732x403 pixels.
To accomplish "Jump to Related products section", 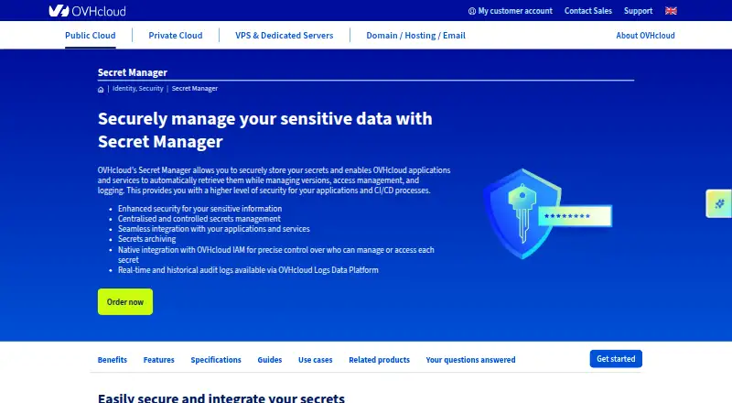I will point(379,360).
